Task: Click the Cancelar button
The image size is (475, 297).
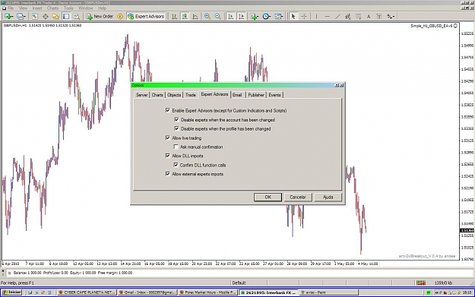Action: pos(298,197)
